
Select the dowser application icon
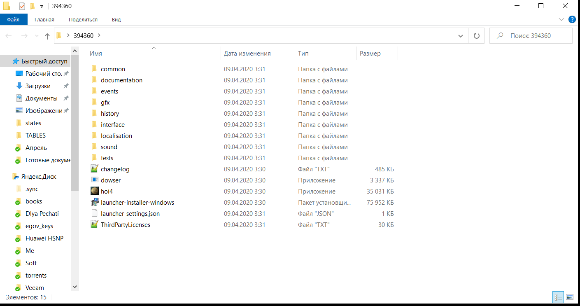point(95,180)
